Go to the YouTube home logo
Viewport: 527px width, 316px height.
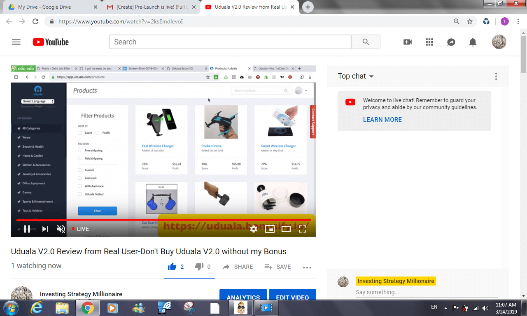click(51, 42)
